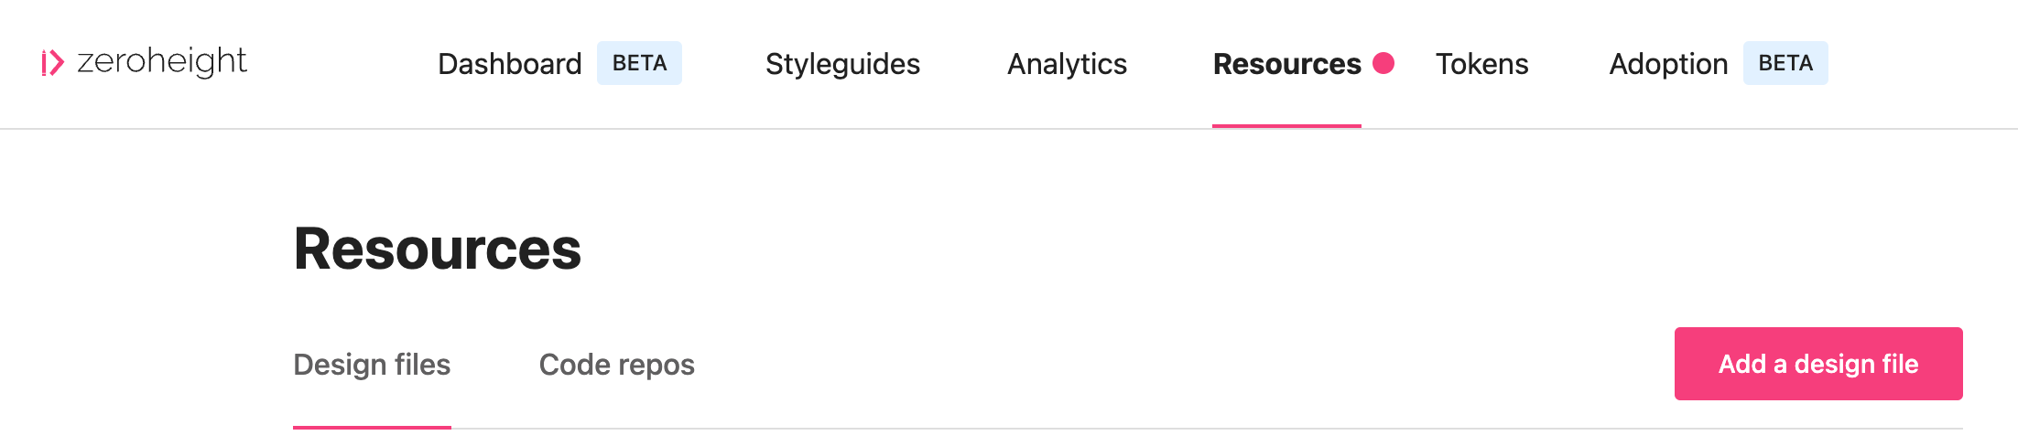Go to Styleguides in the top navigation
Viewport: 2018px width, 446px height.
pos(842,64)
